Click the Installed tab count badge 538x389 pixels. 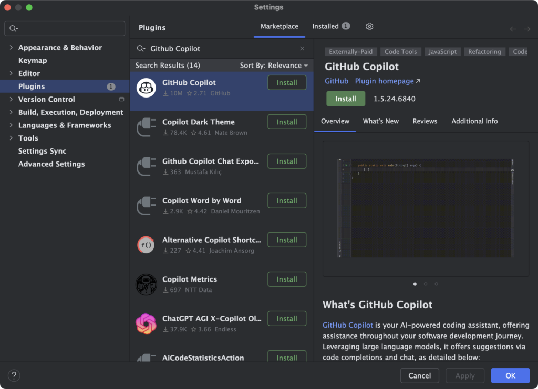(x=346, y=26)
